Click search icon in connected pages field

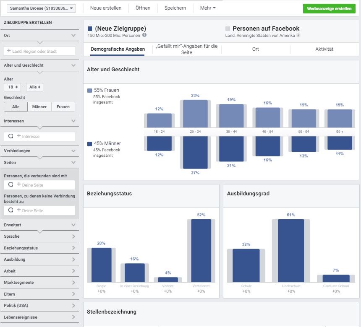tap(10, 184)
